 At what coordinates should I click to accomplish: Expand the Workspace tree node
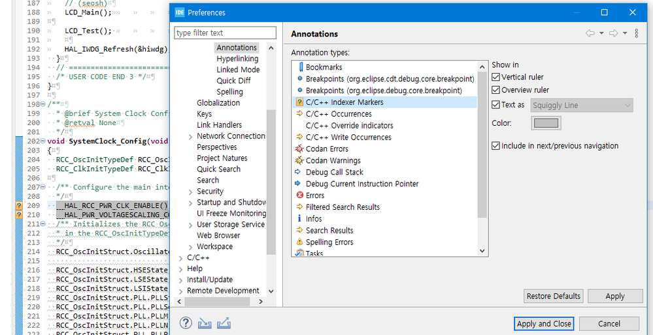[190, 247]
